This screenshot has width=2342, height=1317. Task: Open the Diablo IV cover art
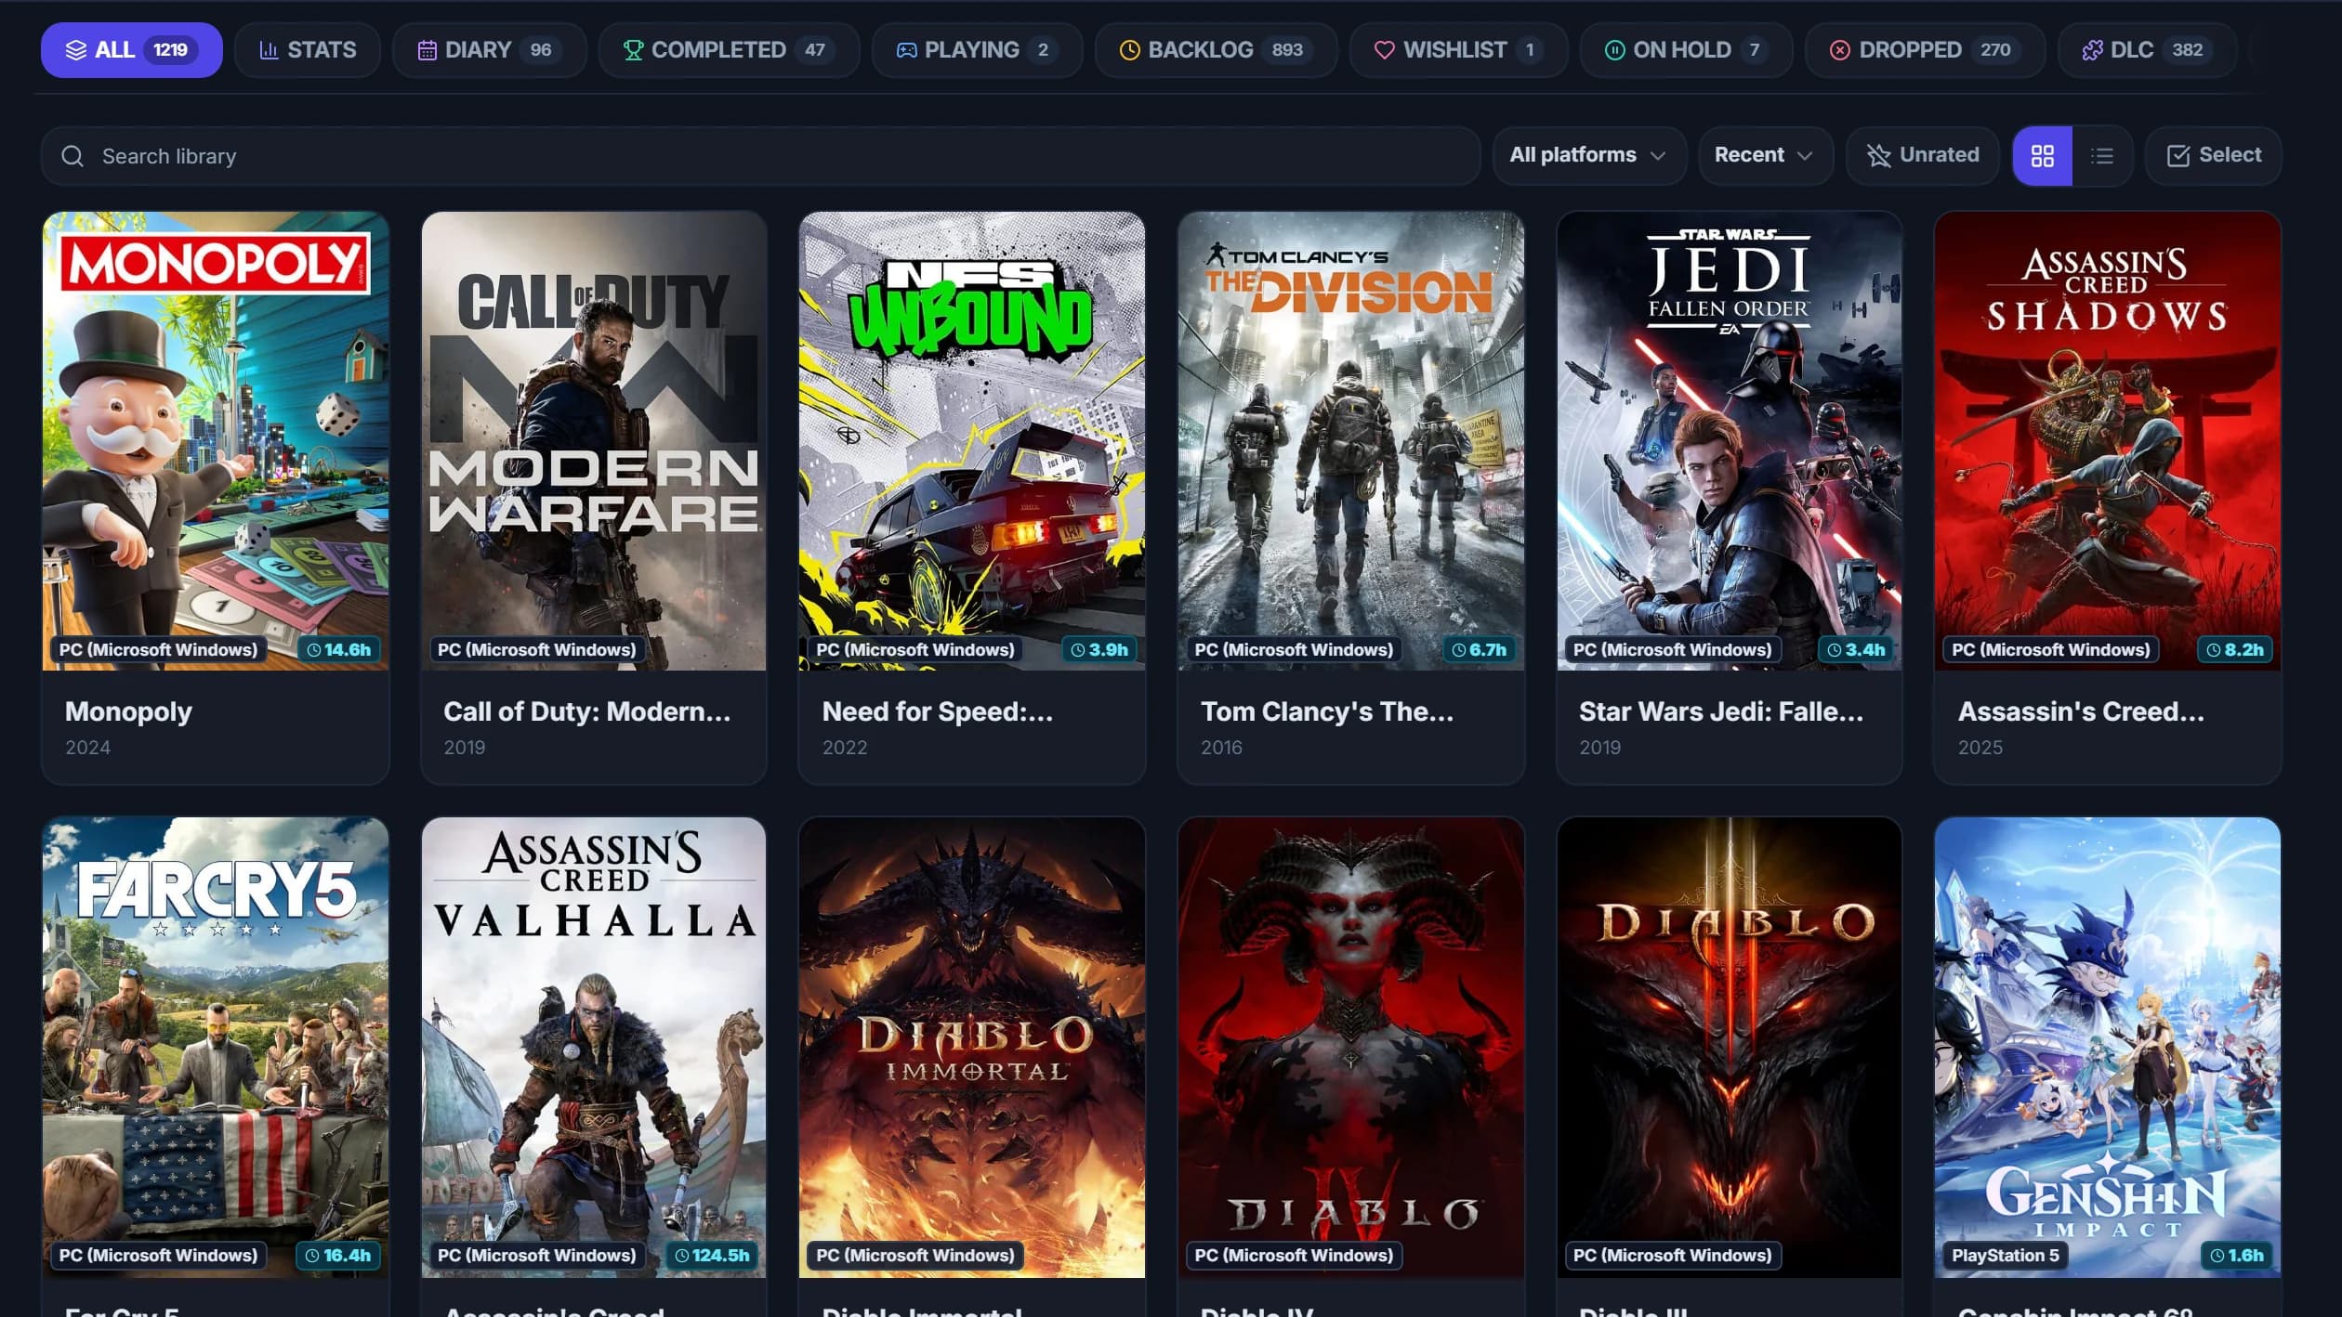click(x=1350, y=1047)
